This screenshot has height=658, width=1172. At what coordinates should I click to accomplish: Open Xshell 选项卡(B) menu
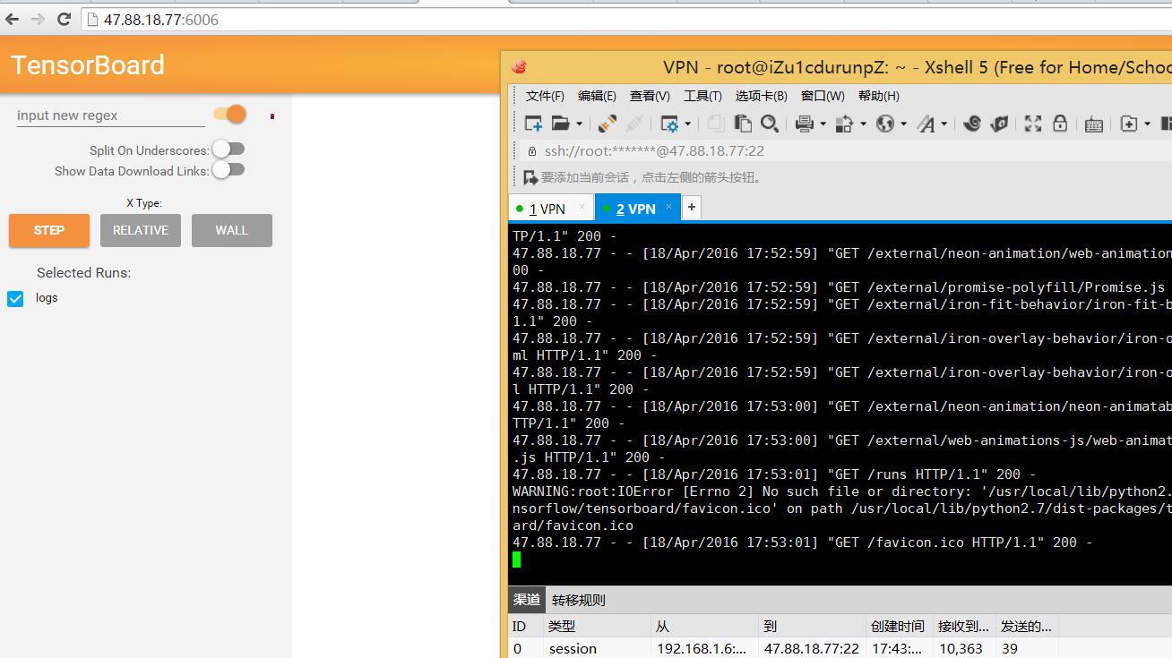click(761, 96)
